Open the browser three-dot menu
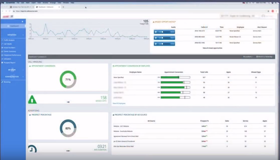The image size is (280, 160). (x=276, y=11)
